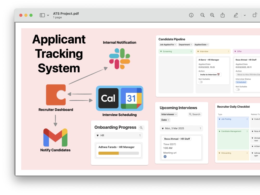Click the Interview Scheduling label
The width and height of the screenshot is (260, 195).
click(x=119, y=115)
